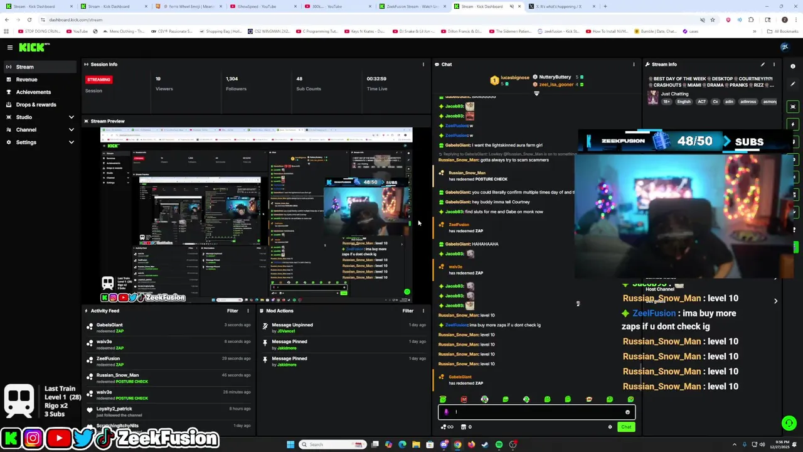Screen dimensions: 803x452
Task: Open Stream Info panel options menu
Action: click(x=774, y=64)
